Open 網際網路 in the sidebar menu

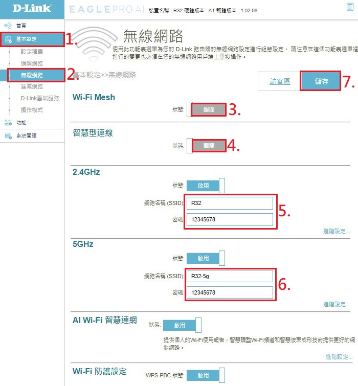point(32,63)
